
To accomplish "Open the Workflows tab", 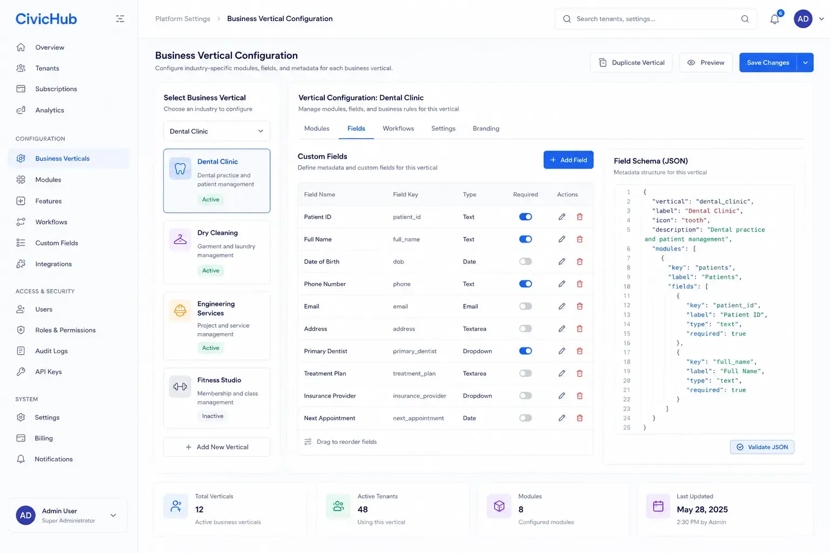I will click(398, 129).
